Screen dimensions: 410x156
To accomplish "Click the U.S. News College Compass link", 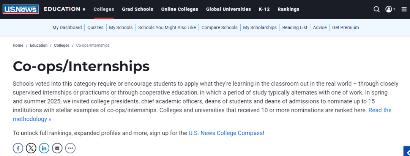I will pyautogui.click(x=225, y=133).
